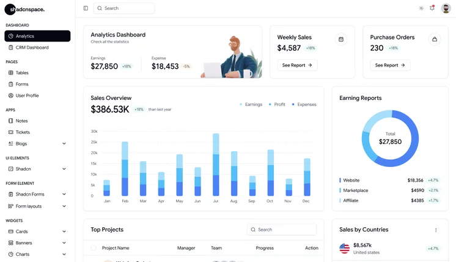Expand the Cards chevron
The width and height of the screenshot is (456, 262).
(x=64, y=232)
